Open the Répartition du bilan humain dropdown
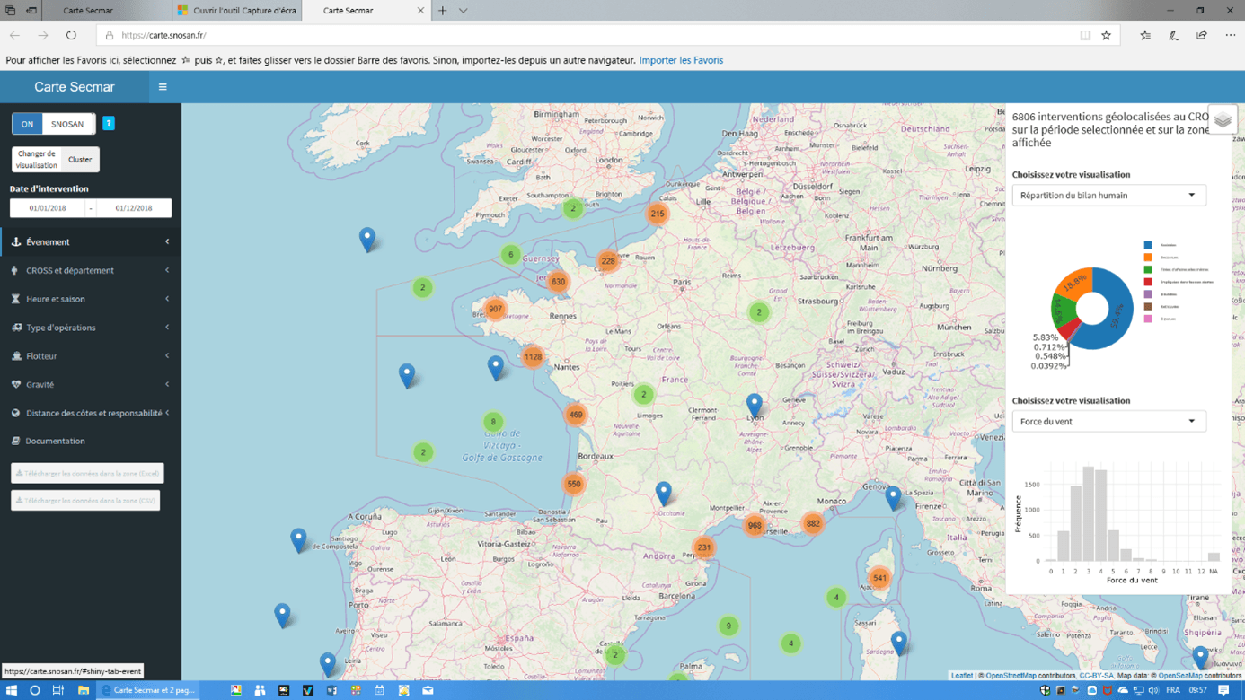The image size is (1245, 700). 1108,195
